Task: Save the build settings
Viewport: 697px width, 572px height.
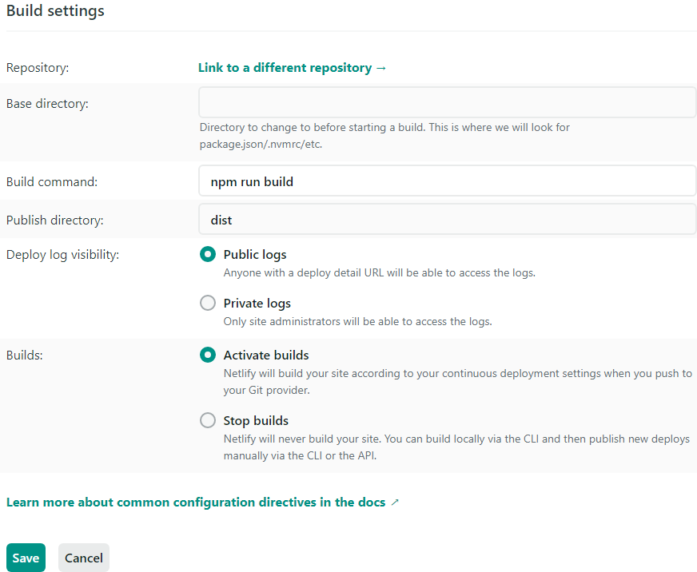Action: 26,558
